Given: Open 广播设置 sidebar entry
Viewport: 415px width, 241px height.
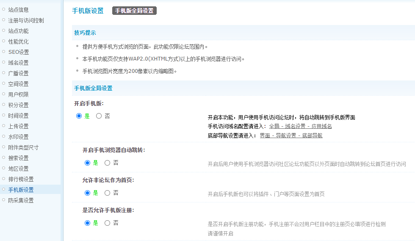Looking at the screenshot, I should point(18,73).
